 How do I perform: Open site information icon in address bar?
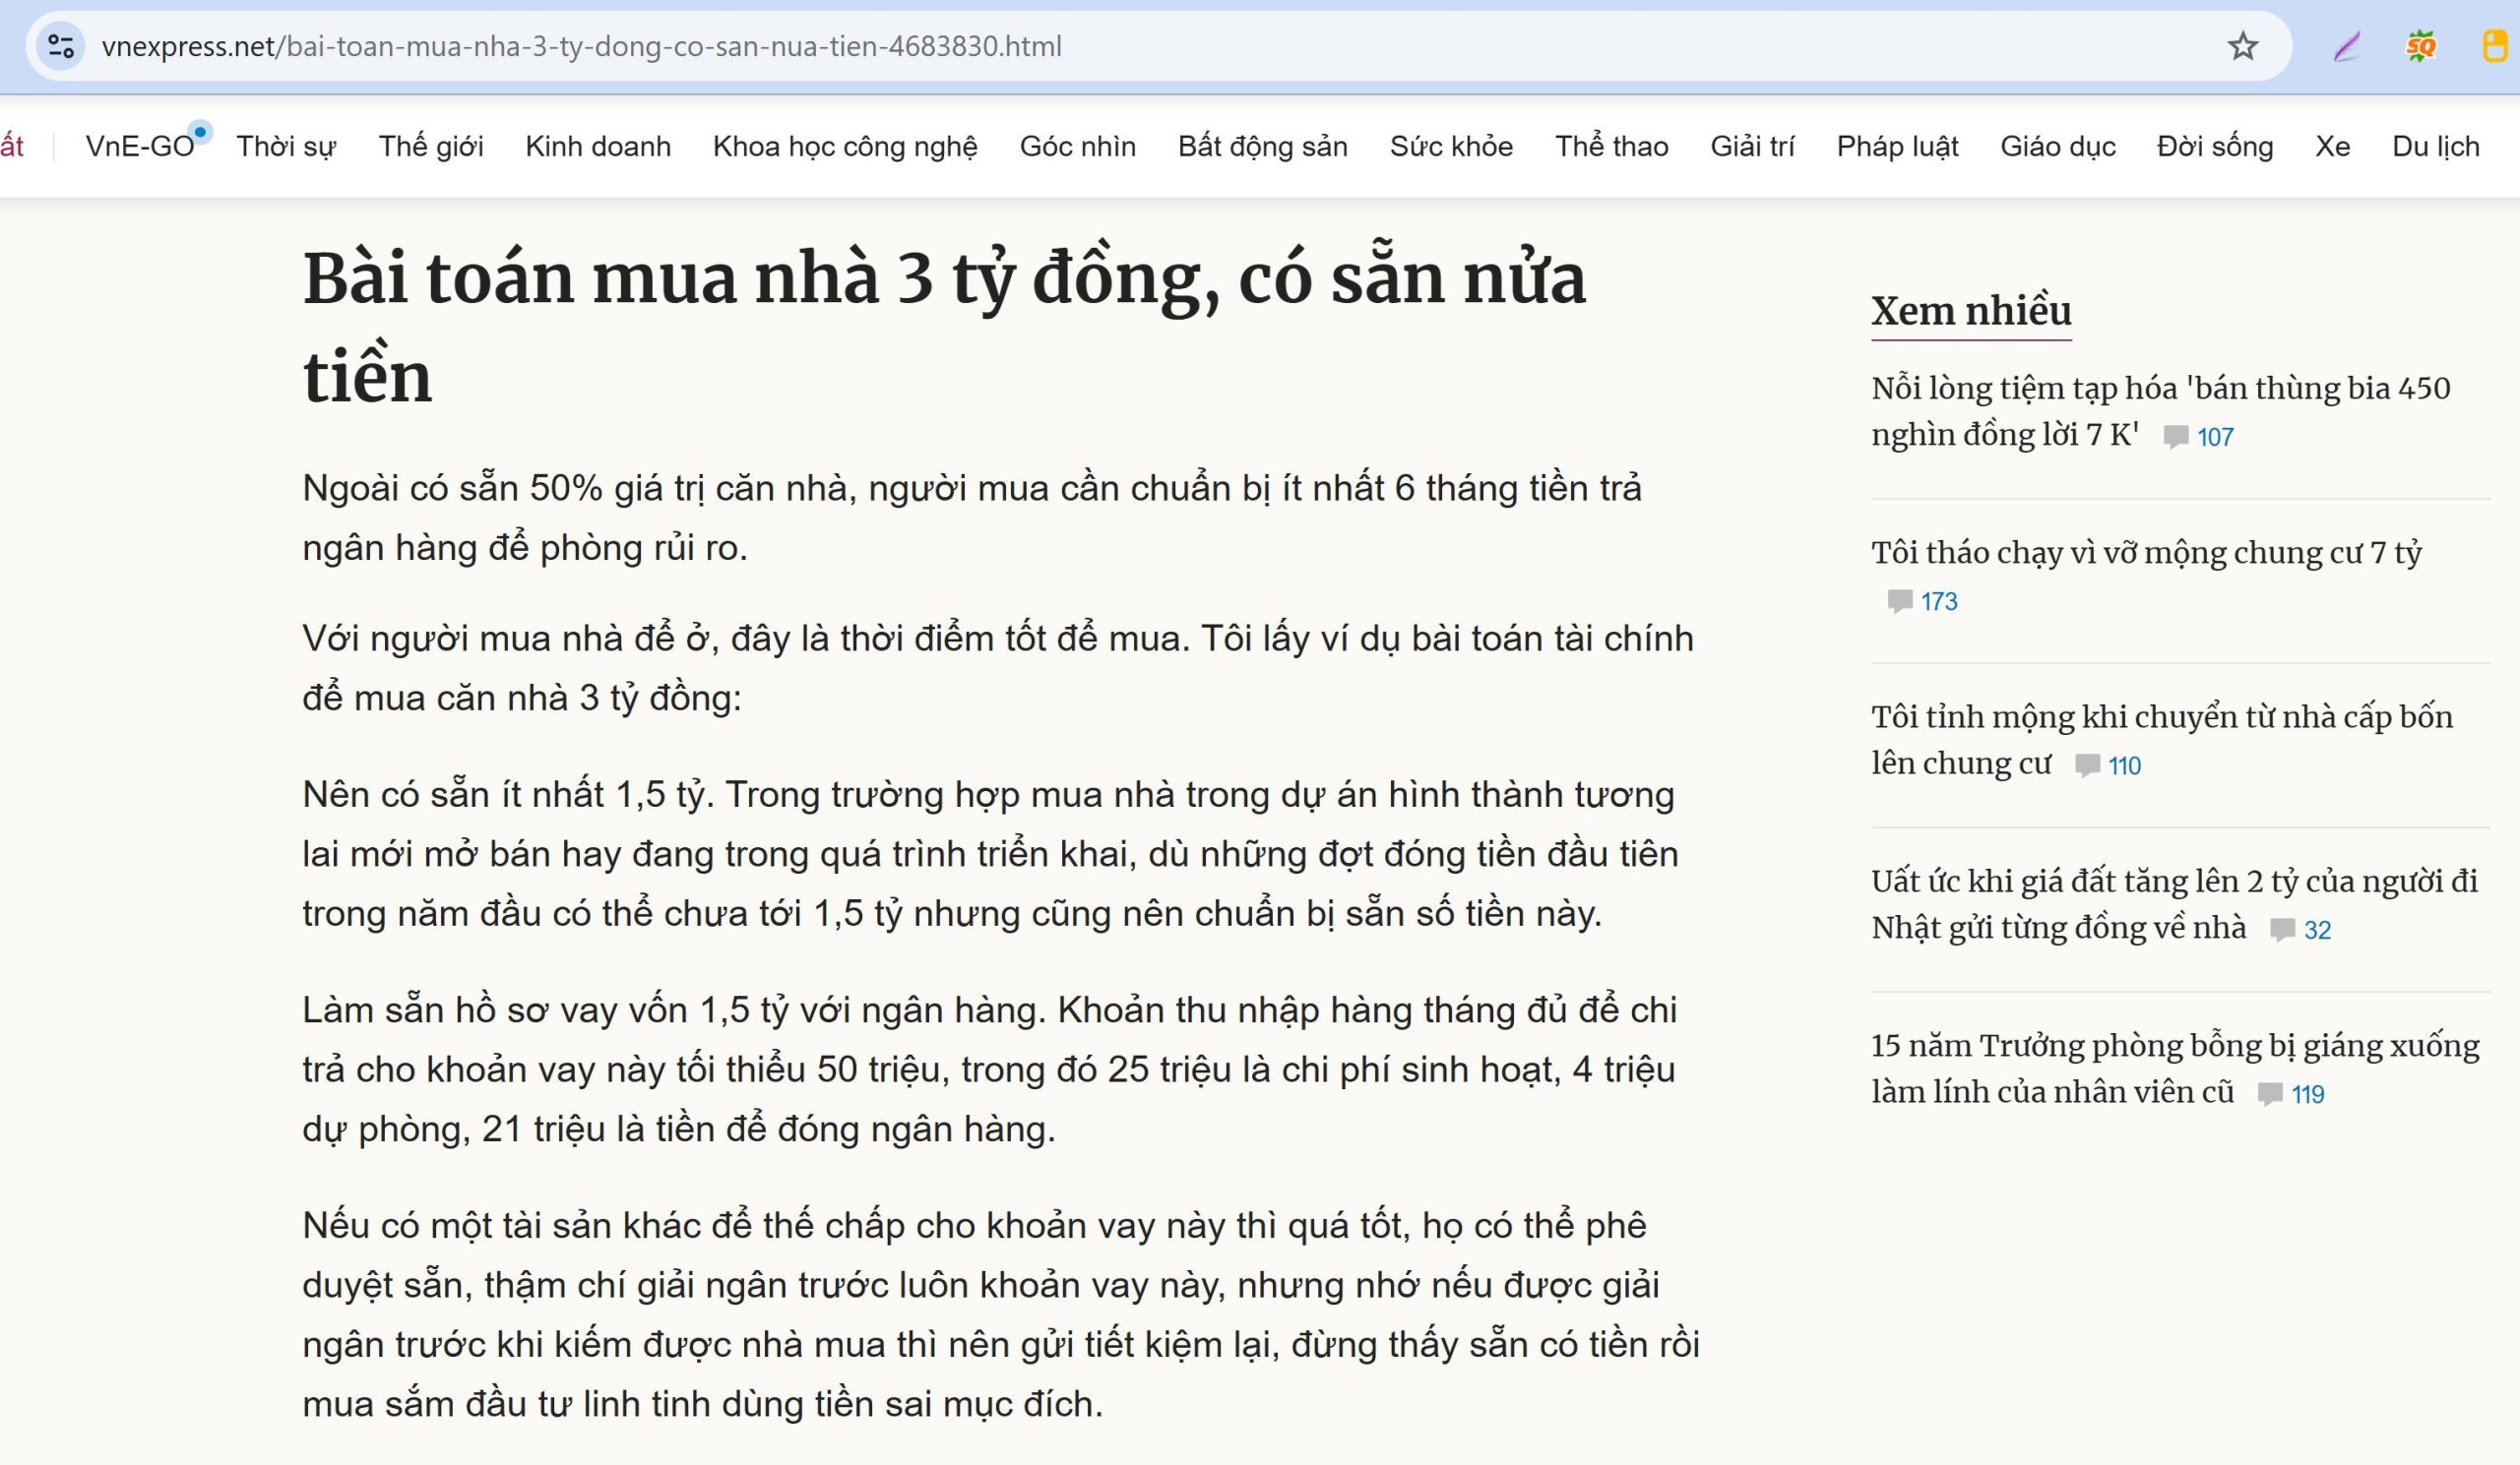click(61, 46)
